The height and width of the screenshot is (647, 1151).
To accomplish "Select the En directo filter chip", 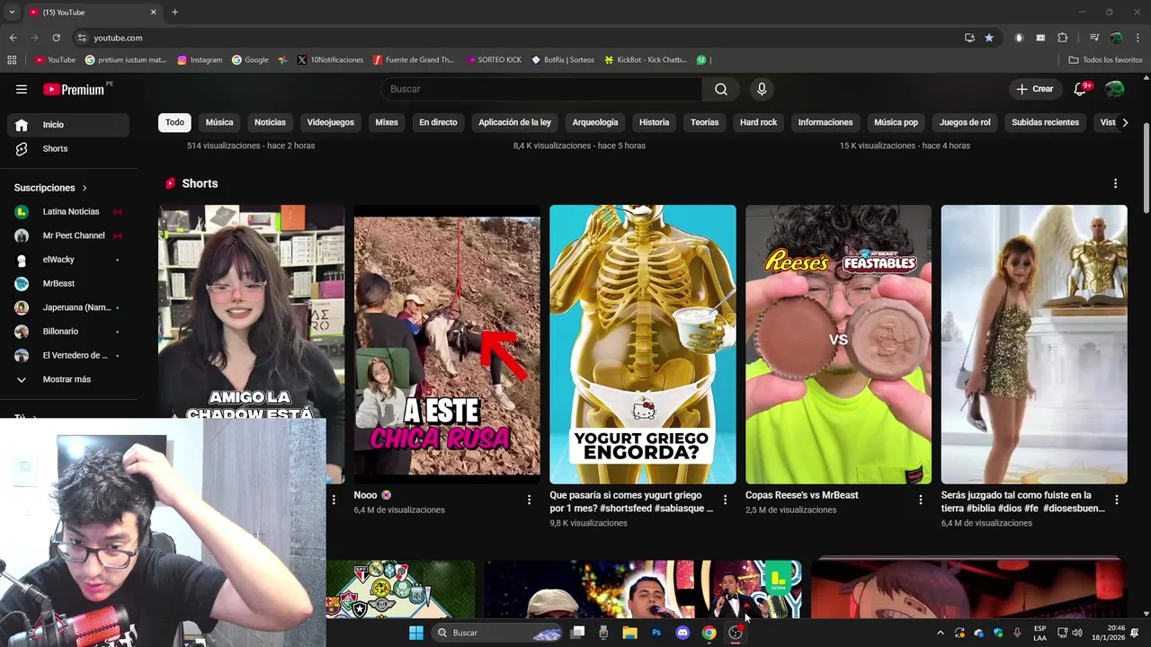I will click(438, 122).
